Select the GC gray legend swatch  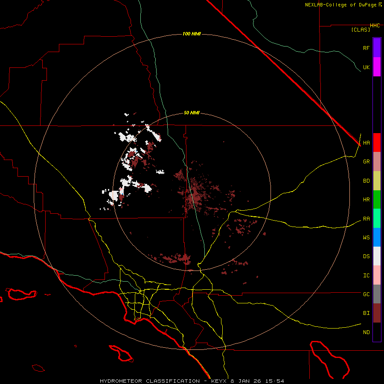coord(377,294)
